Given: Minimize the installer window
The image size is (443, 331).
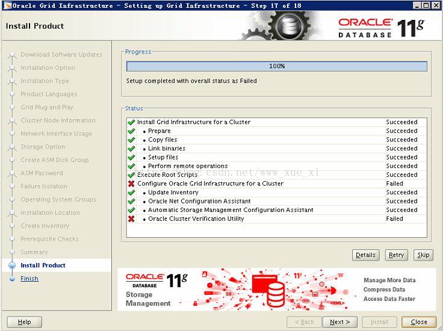Looking at the screenshot, I should 417,5.
